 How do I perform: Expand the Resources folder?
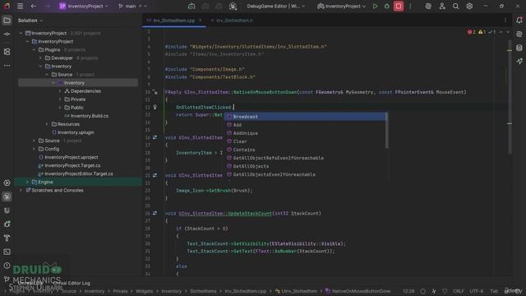tap(47, 124)
